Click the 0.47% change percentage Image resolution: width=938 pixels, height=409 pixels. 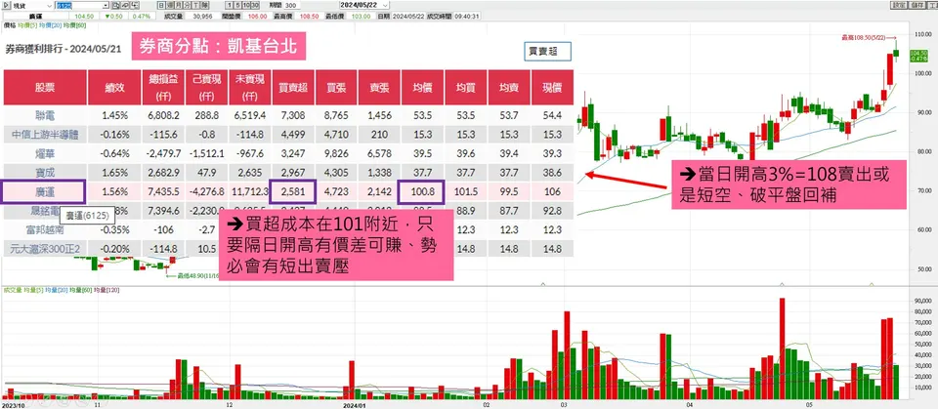pyautogui.click(x=141, y=17)
